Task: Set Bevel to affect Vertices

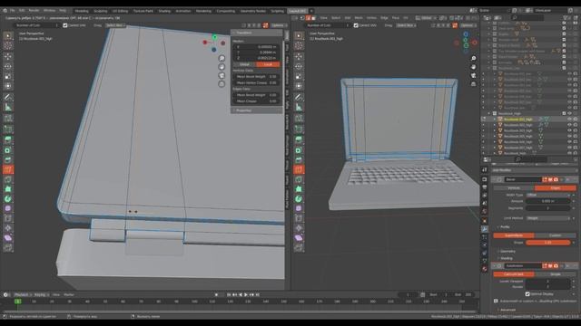Action: coord(514,188)
